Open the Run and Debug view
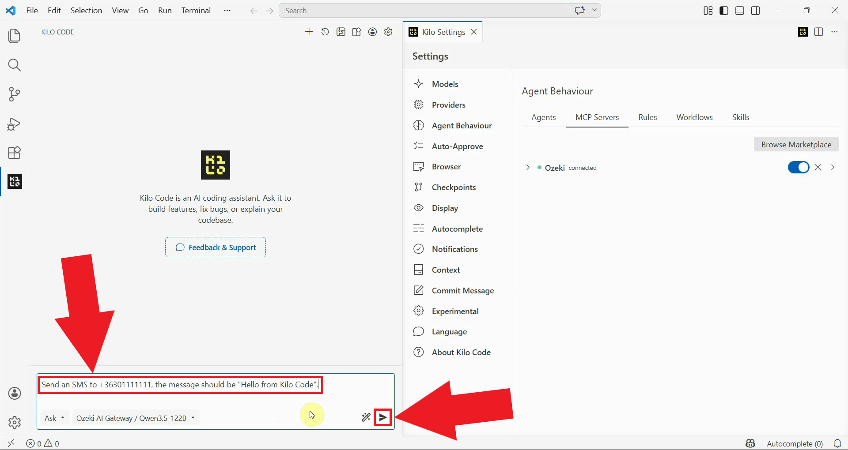Viewport: 848px width, 450px height. tap(15, 124)
